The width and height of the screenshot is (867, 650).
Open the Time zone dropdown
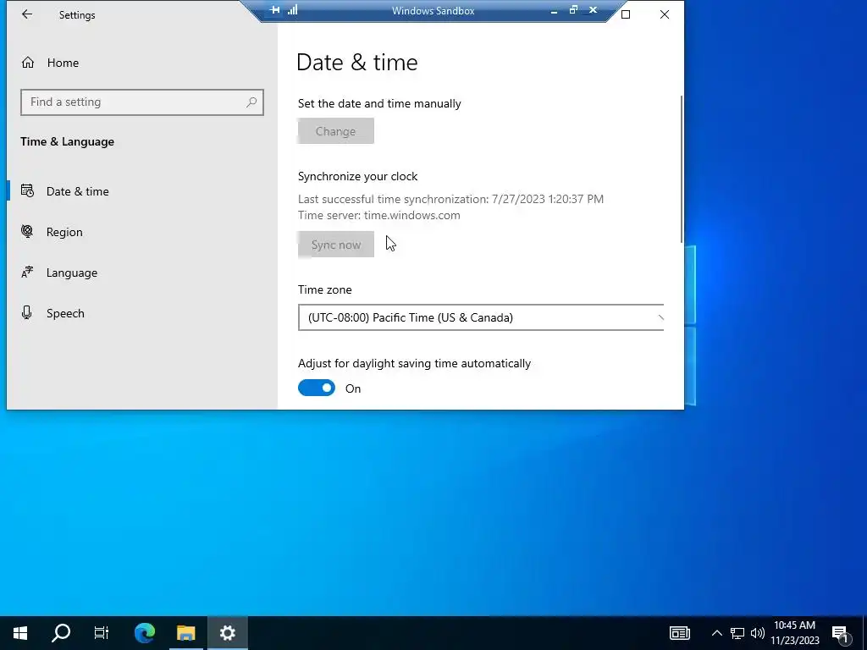pos(481,317)
